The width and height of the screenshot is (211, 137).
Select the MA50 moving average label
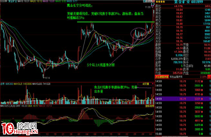(x=72, y=1)
